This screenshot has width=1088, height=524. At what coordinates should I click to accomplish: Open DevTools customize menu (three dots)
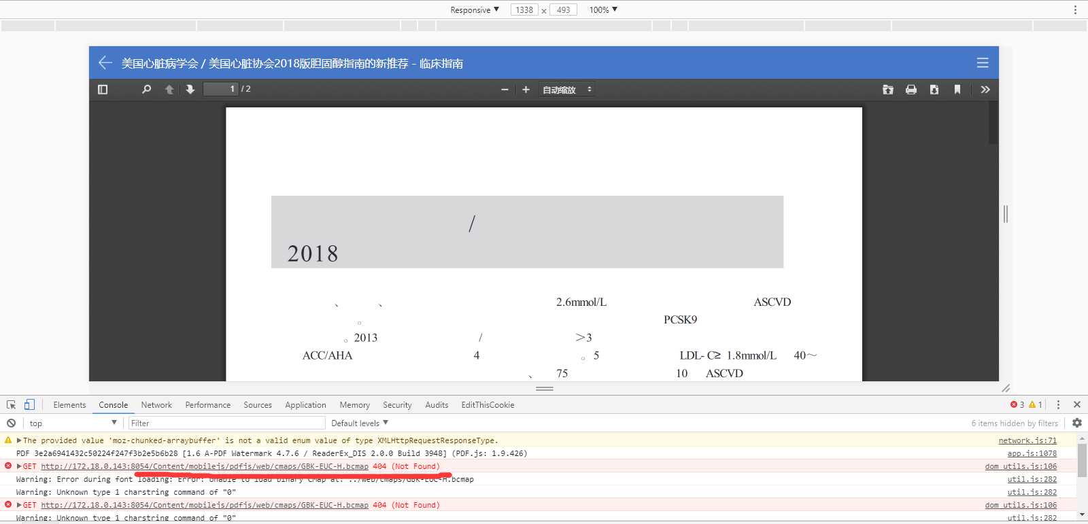pyautogui.click(x=1058, y=404)
